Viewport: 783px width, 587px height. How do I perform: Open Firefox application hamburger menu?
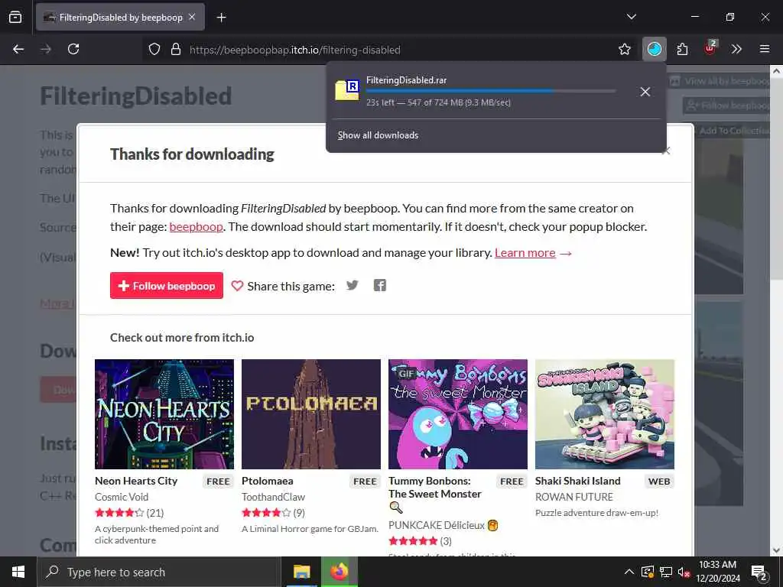coord(765,49)
